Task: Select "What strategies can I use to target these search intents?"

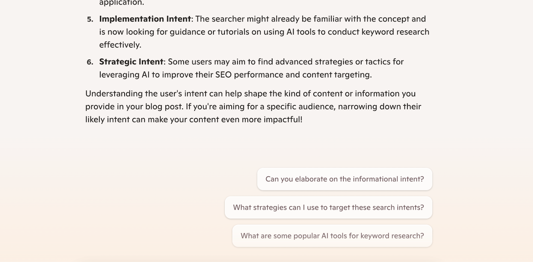Action: (x=328, y=207)
